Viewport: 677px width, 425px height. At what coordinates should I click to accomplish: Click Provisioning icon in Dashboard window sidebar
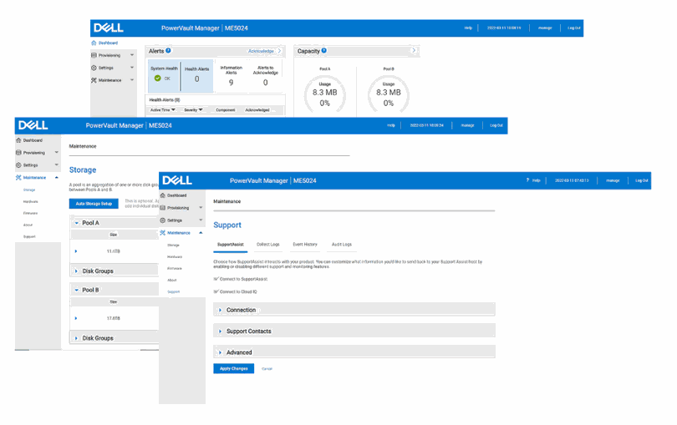point(94,55)
